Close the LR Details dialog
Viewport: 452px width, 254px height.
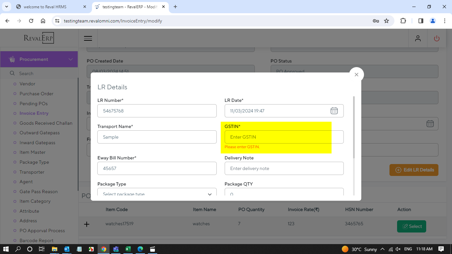click(356, 75)
